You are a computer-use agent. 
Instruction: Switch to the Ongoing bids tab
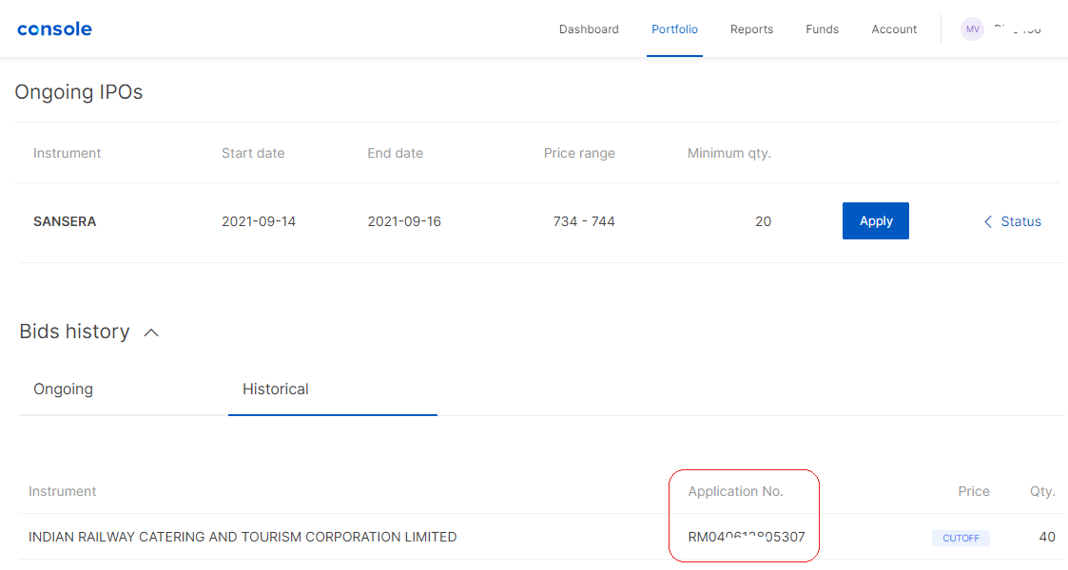tap(64, 389)
